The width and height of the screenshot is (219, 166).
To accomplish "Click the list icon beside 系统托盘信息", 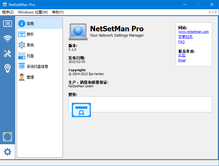I will click(22, 66).
